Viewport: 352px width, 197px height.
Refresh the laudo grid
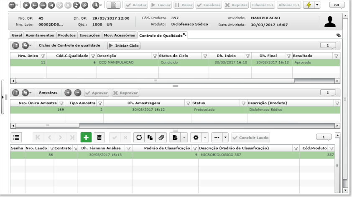click(x=139, y=137)
